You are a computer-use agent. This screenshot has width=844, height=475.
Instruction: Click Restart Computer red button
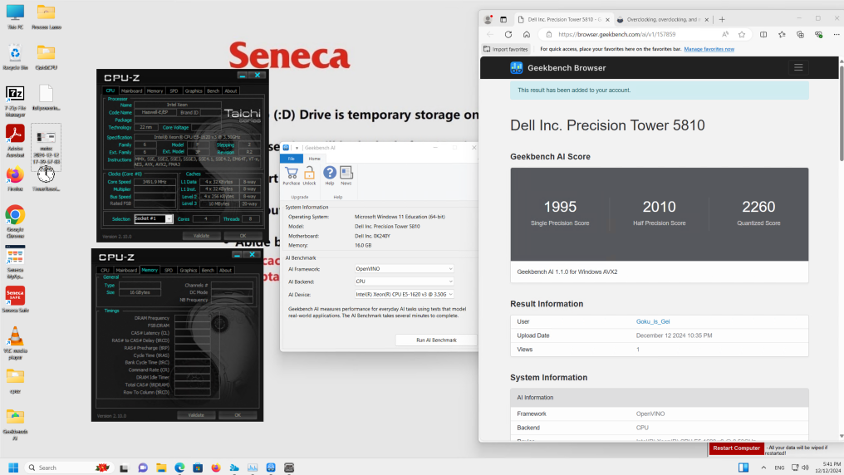point(736,448)
